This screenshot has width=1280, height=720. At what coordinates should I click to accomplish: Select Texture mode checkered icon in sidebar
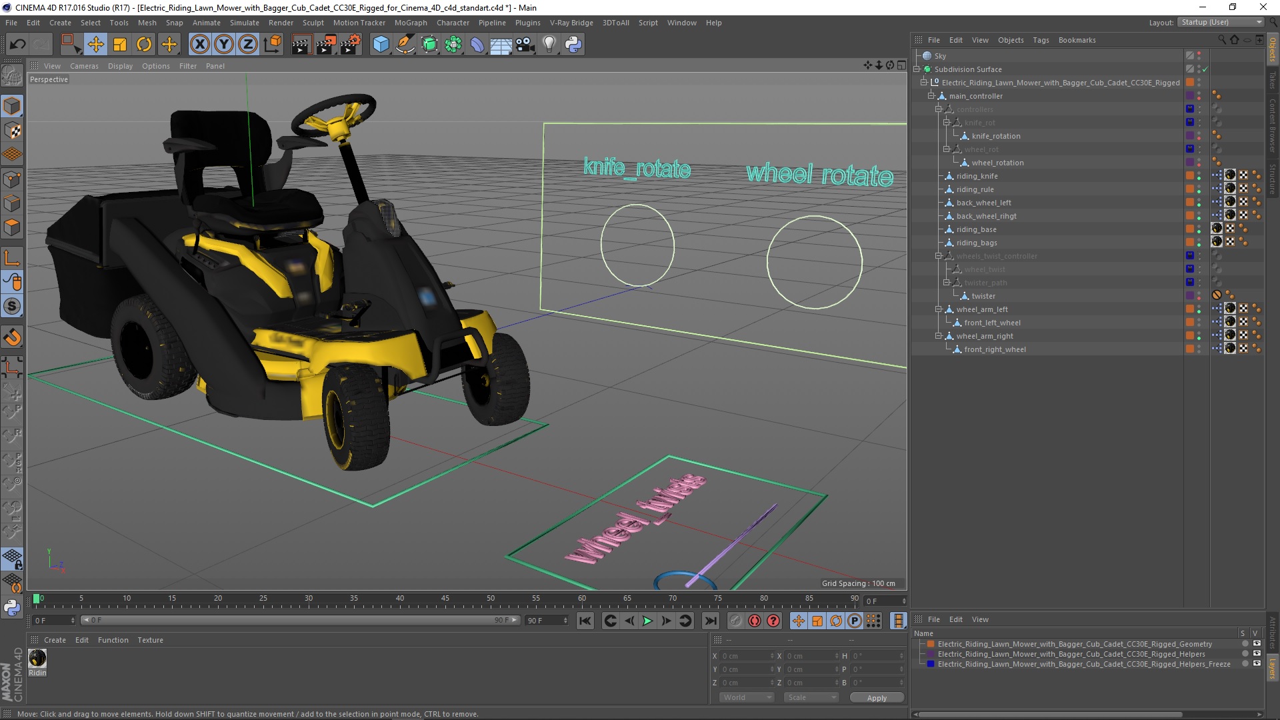click(12, 131)
